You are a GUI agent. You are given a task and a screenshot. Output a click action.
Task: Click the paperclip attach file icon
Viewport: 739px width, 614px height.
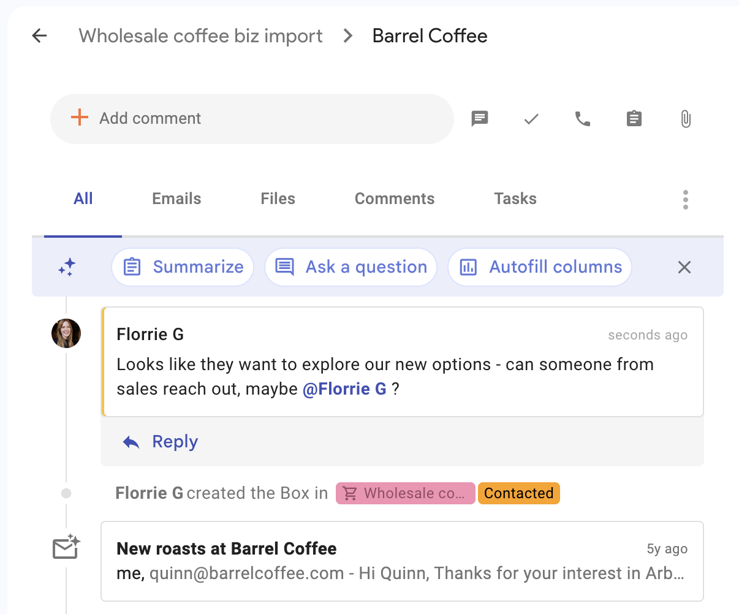686,119
